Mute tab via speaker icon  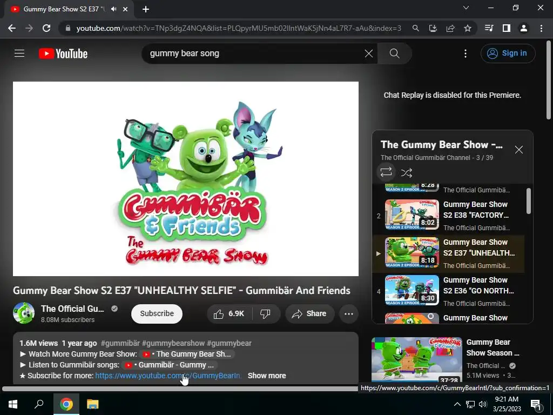click(113, 9)
